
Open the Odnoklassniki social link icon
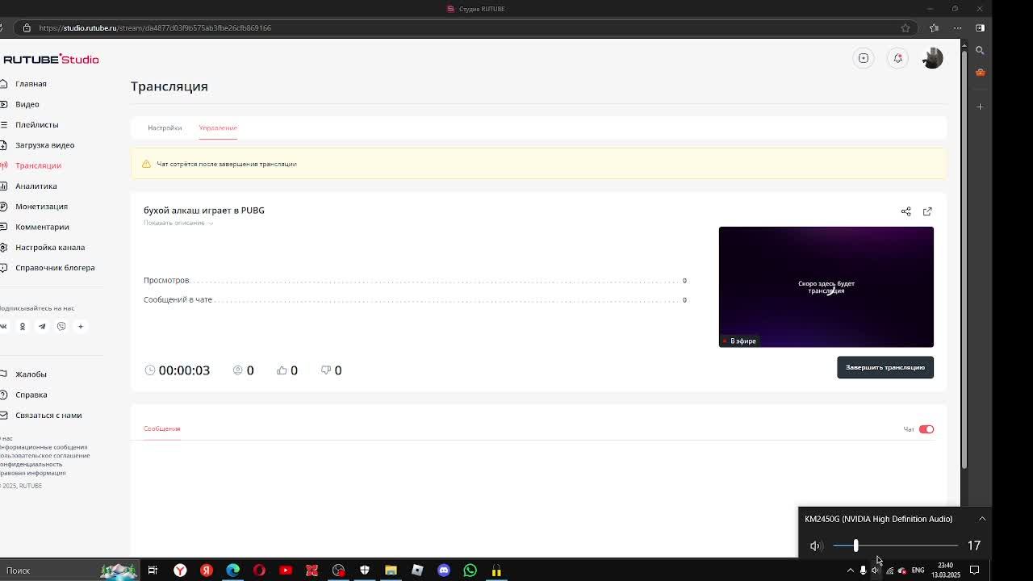[x=23, y=326]
